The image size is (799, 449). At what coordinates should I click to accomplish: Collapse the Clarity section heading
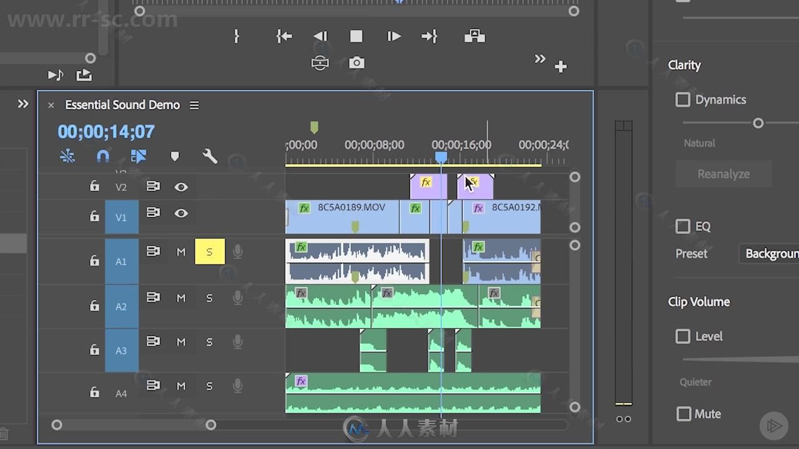(x=684, y=65)
